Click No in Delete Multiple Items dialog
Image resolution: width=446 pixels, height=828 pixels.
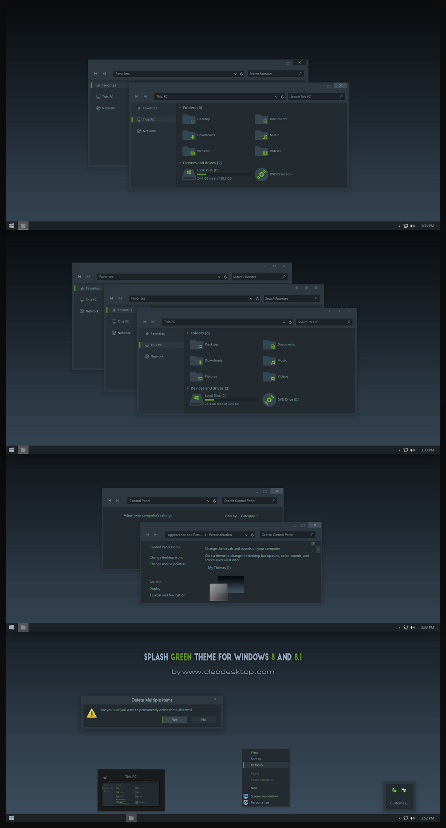point(204,720)
